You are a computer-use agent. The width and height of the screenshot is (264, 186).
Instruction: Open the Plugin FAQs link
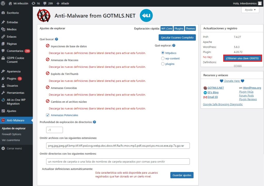(x=246, y=92)
